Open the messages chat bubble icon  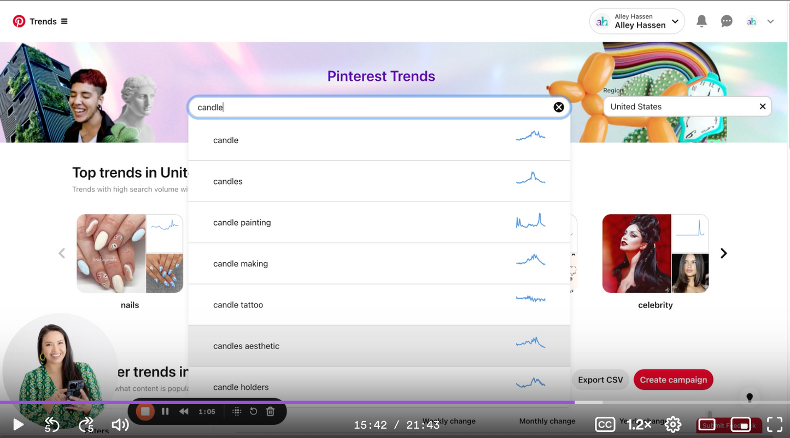pos(727,21)
